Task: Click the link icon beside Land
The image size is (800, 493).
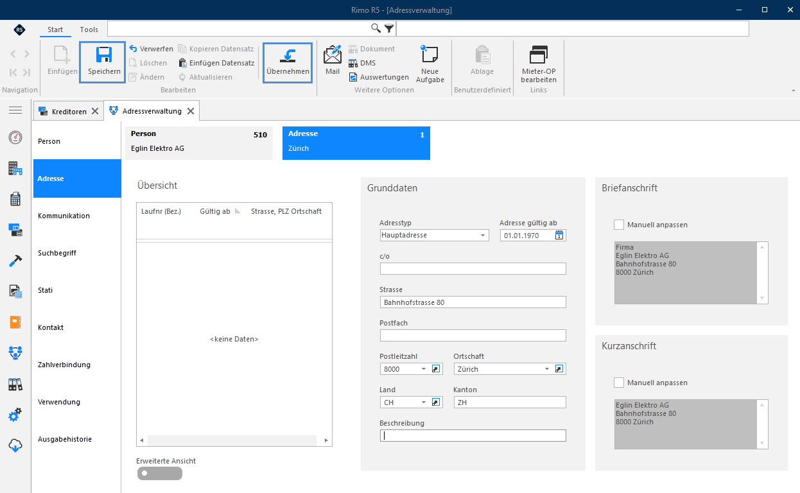Action: click(x=435, y=402)
